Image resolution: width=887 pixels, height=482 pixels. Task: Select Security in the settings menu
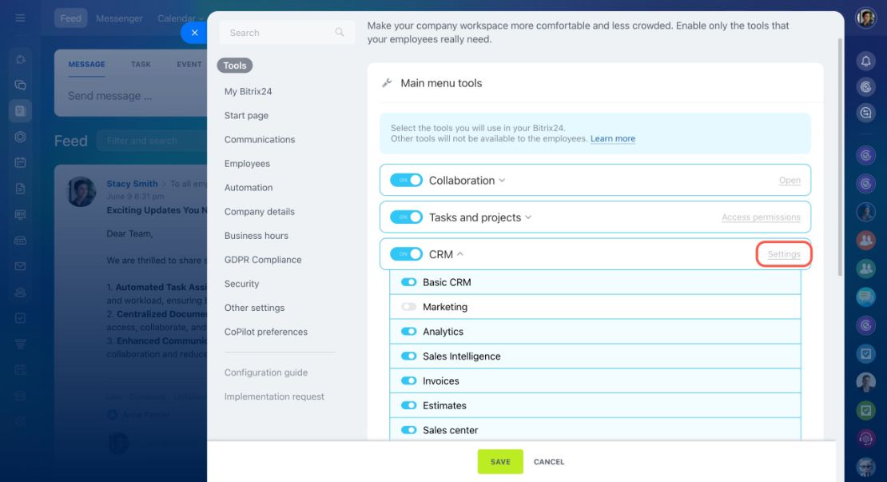click(x=241, y=284)
